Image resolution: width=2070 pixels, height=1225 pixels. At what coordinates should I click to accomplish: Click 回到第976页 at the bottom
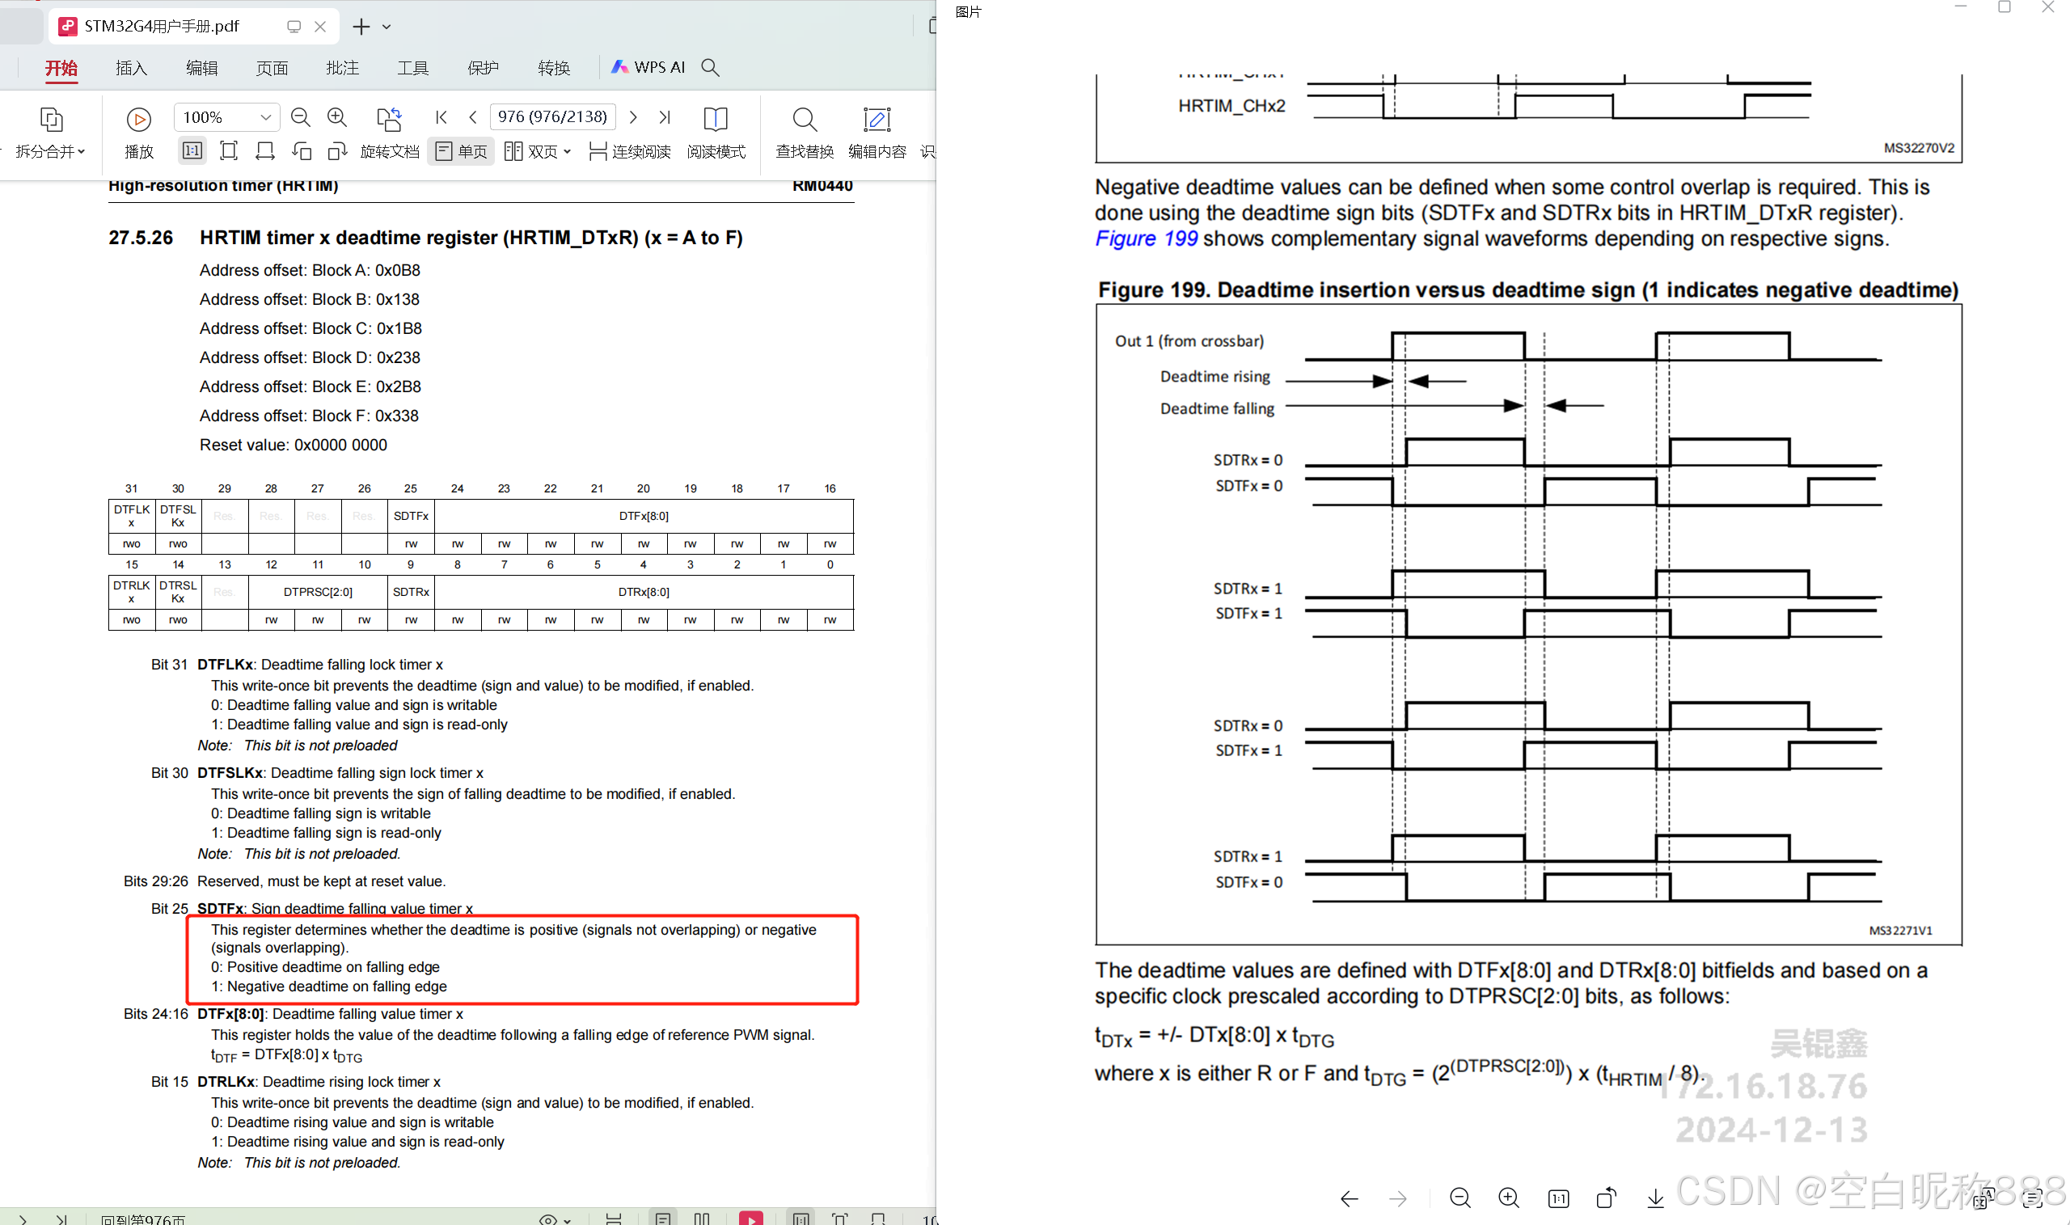(145, 1219)
